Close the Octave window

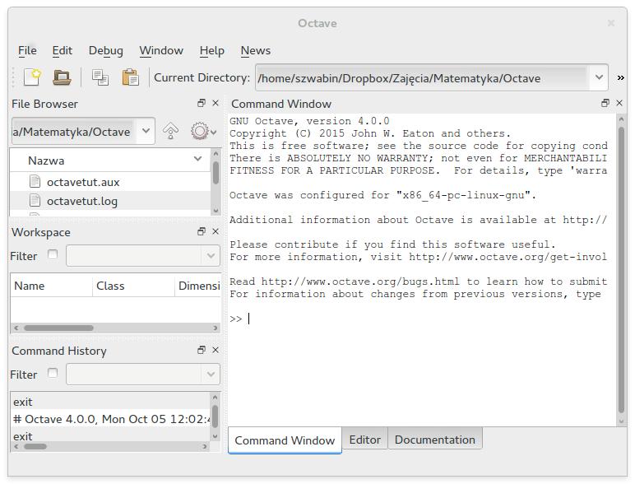point(611,23)
